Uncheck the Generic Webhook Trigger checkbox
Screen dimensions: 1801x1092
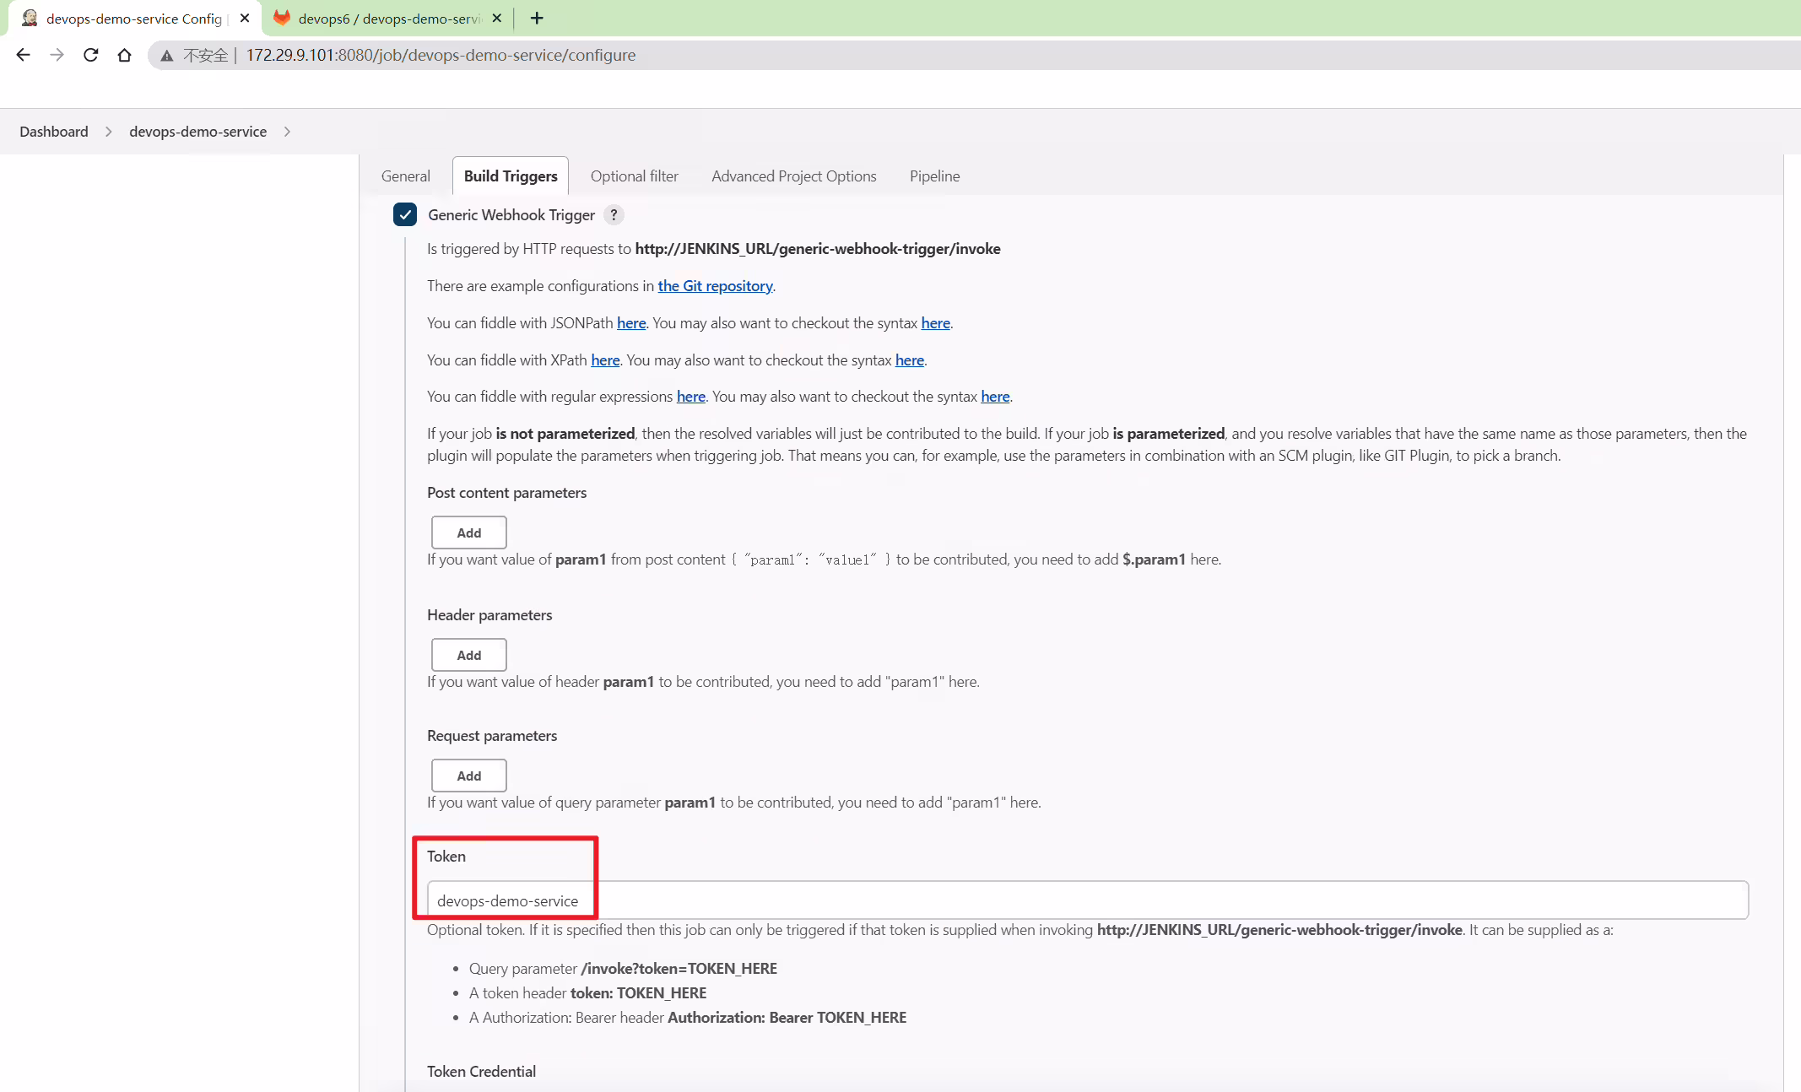tap(405, 214)
